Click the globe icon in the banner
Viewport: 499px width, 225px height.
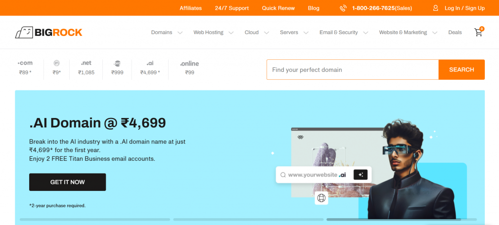click(321, 198)
